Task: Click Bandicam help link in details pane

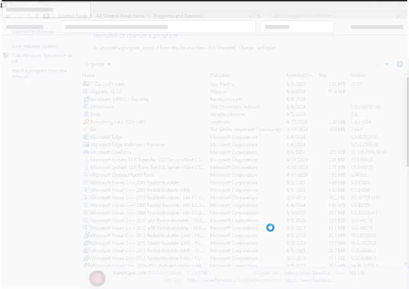Action: click(x=211, y=280)
